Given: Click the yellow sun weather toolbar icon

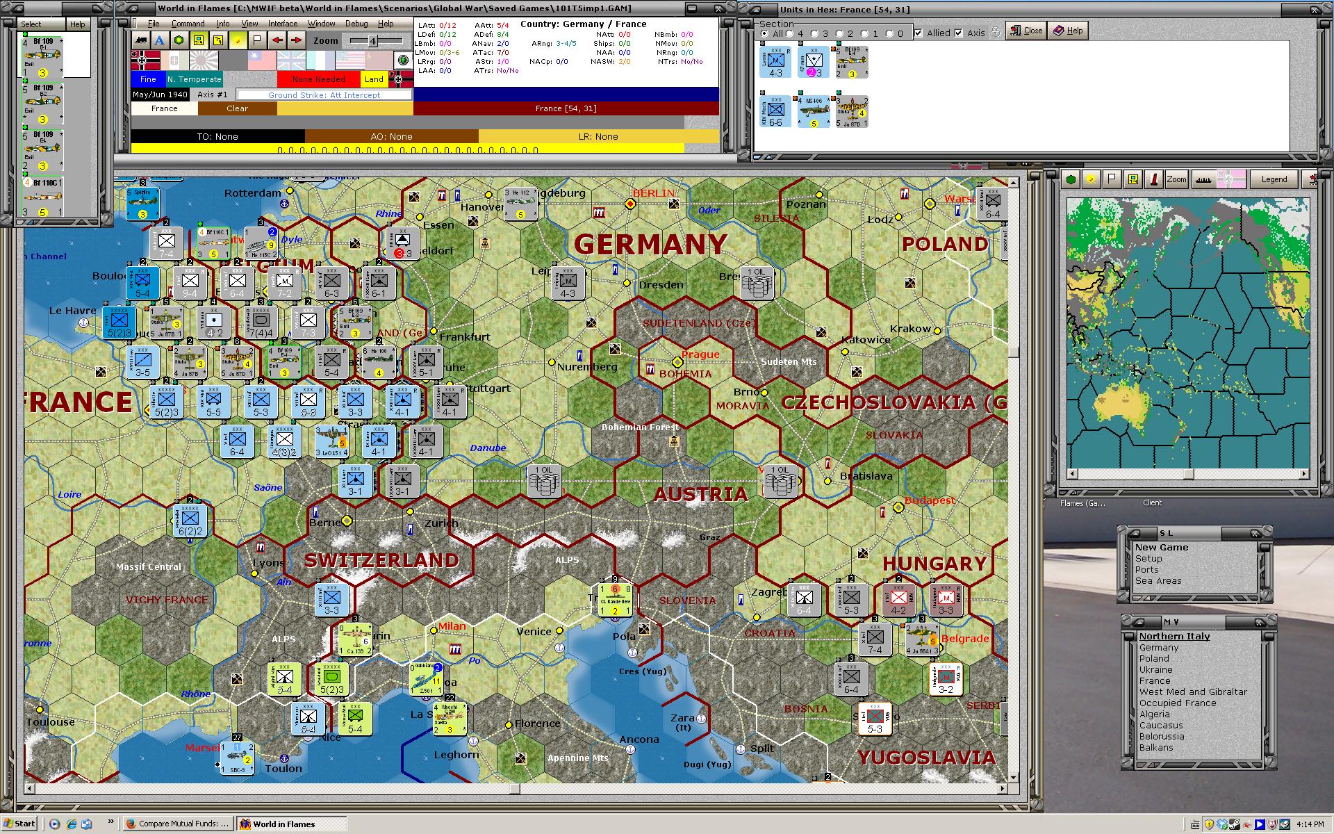Looking at the screenshot, I should (x=238, y=40).
